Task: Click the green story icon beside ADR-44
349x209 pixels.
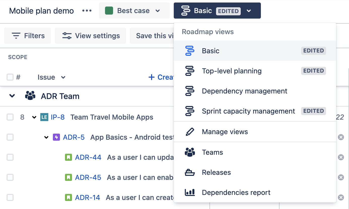Action: pos(68,157)
